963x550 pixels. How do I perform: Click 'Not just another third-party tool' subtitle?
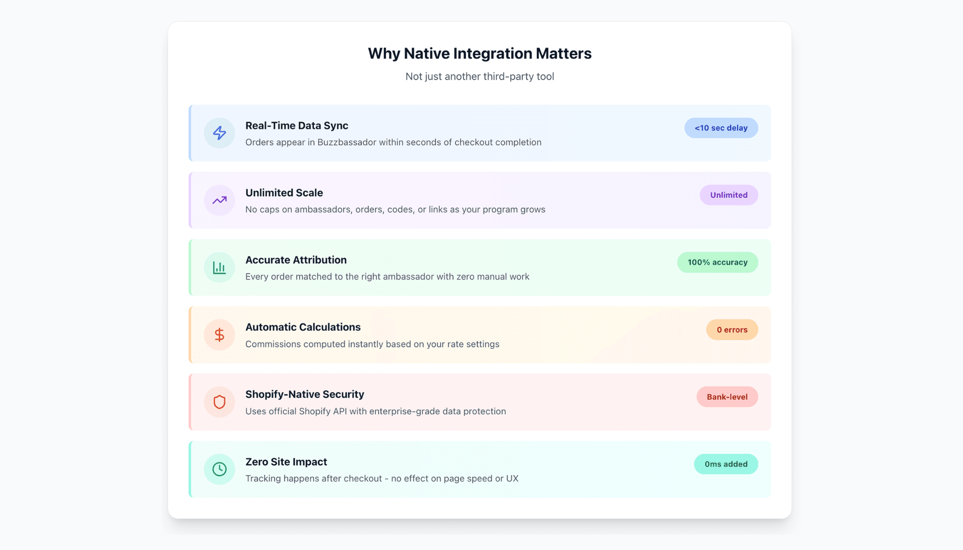[479, 76]
